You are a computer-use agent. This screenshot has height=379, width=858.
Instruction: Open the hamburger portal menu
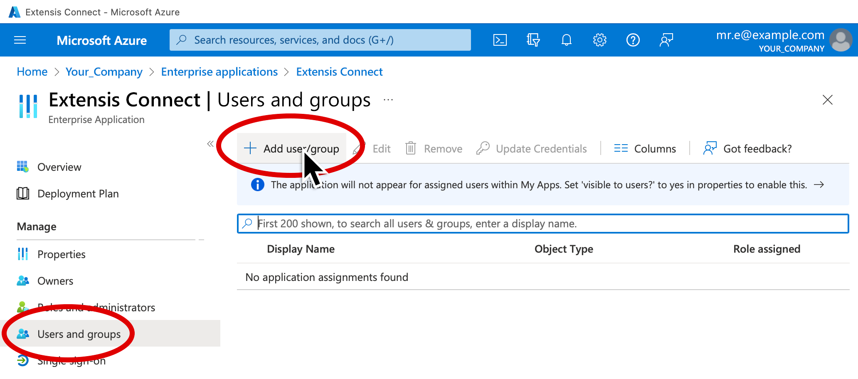[20, 40]
